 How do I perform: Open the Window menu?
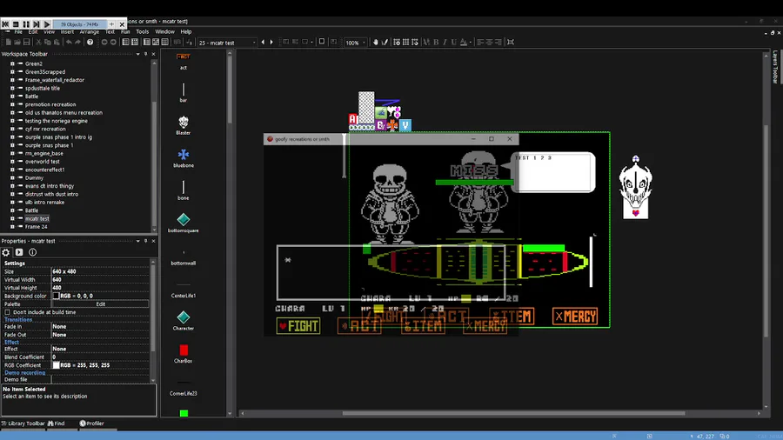click(164, 31)
